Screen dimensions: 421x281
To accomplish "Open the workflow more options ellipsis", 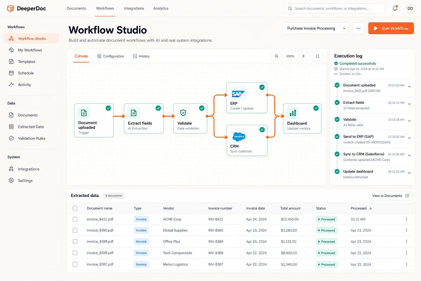I will [x=358, y=28].
